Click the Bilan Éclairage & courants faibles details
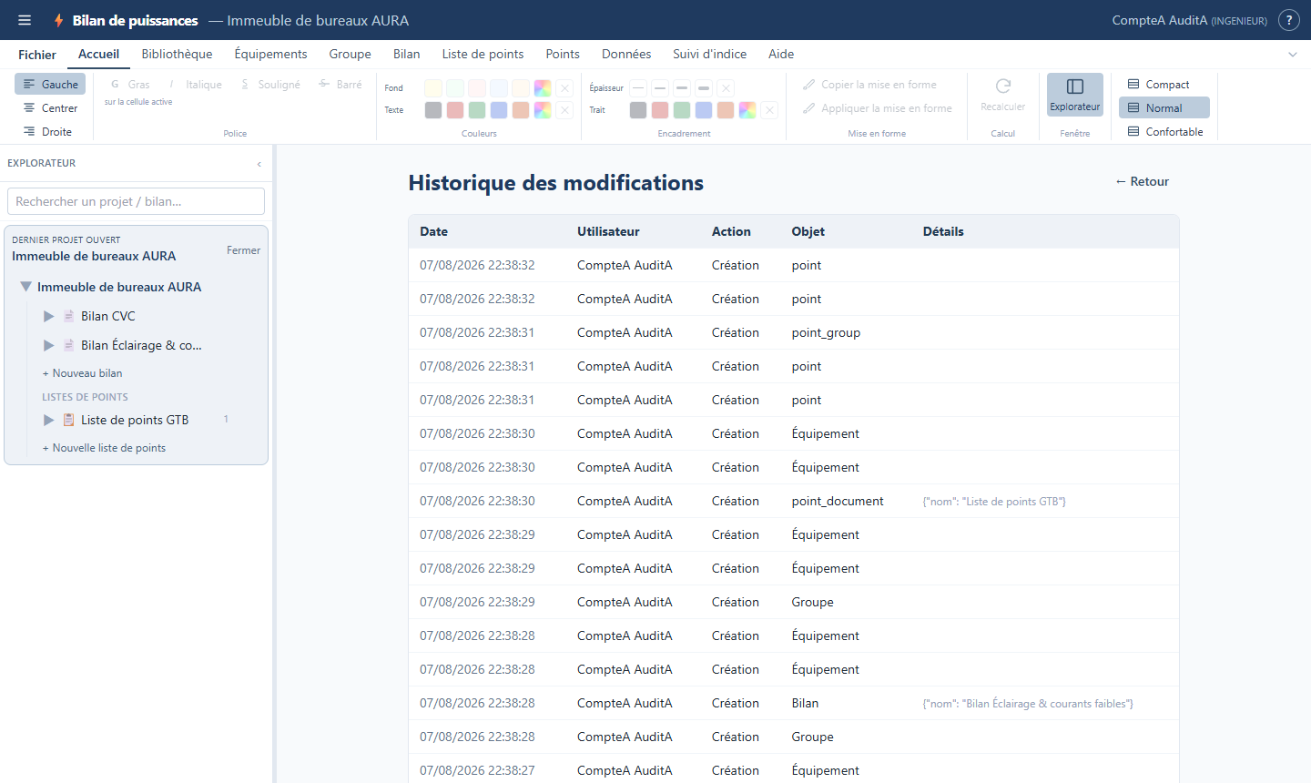 coord(1028,703)
